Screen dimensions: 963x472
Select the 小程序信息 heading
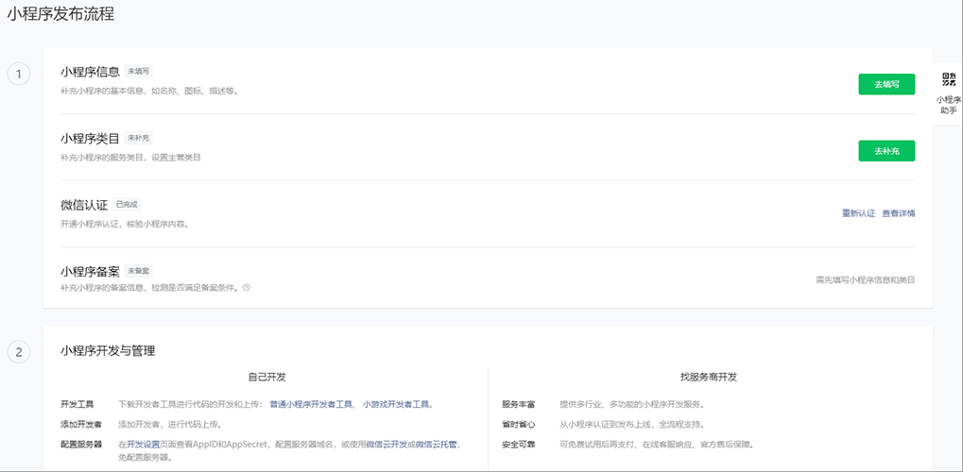tap(90, 72)
